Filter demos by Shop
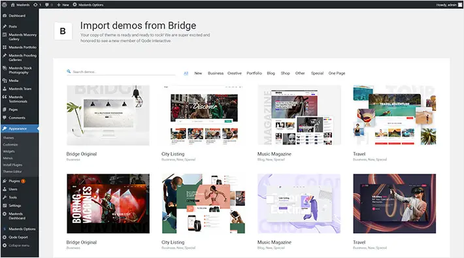Screen dimensions: 464x258 coord(286,73)
